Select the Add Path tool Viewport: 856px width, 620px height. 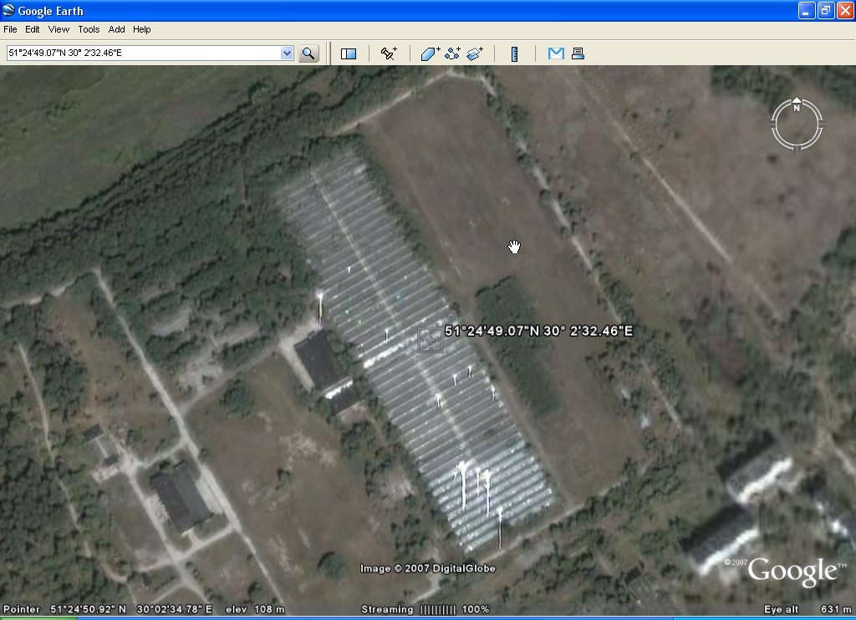click(452, 53)
